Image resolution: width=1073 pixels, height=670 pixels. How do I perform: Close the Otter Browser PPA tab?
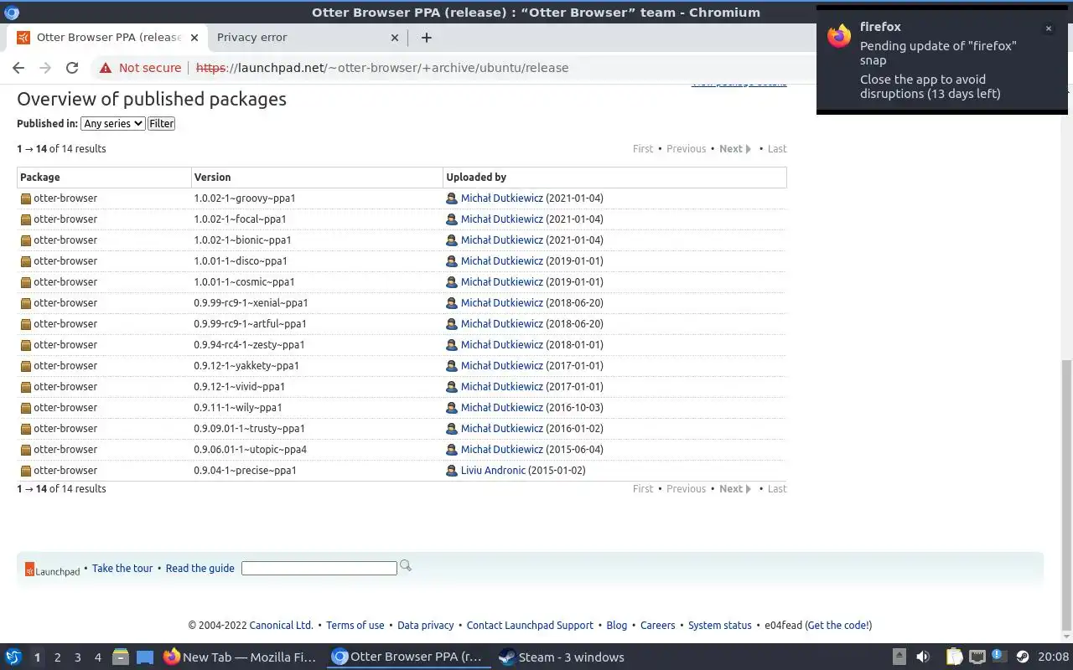[x=194, y=37]
